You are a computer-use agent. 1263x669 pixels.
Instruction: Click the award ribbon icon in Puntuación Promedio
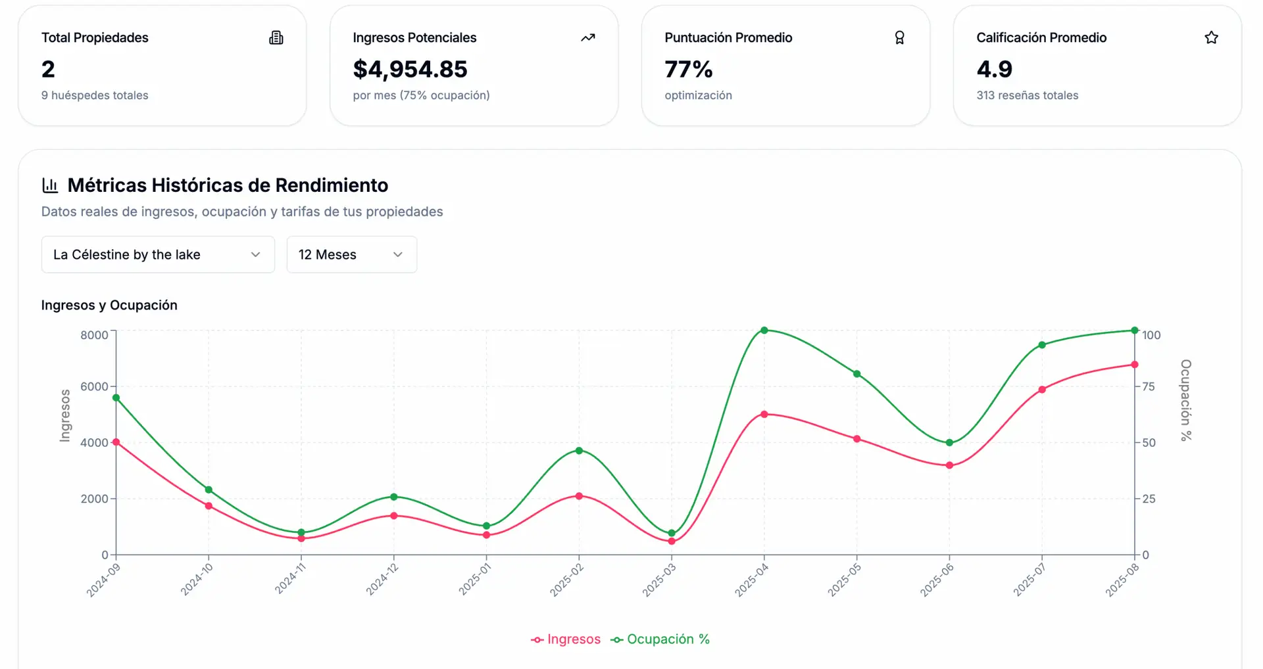click(x=899, y=38)
